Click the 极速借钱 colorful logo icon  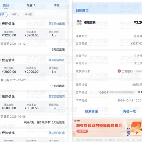(79, 22)
